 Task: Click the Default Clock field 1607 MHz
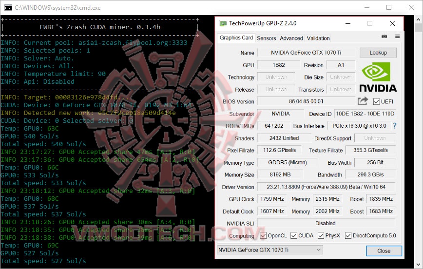[x=272, y=211]
